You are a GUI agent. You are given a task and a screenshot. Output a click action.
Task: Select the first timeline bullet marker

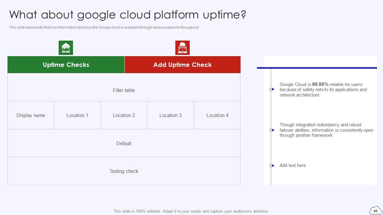pos(272,90)
